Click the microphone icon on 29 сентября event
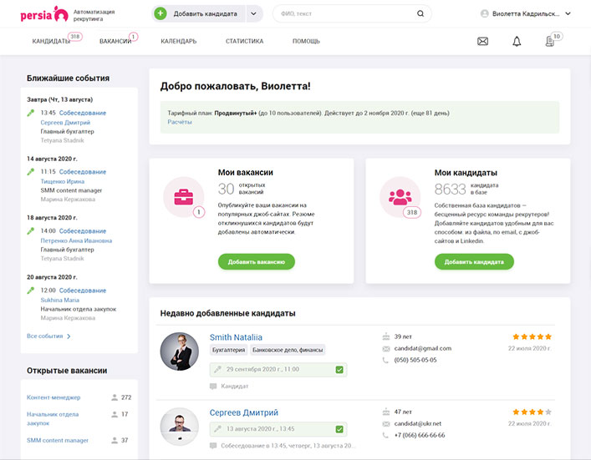 coord(217,369)
